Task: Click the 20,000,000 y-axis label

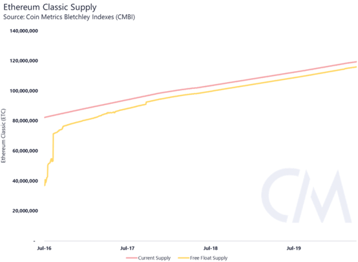Action: [x=25, y=211]
